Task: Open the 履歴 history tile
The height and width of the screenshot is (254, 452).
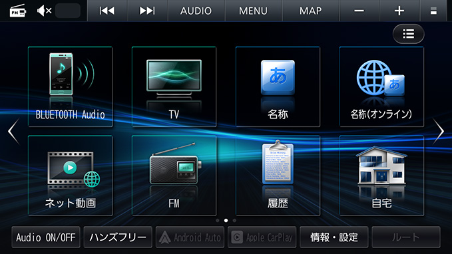Action: [x=278, y=176]
